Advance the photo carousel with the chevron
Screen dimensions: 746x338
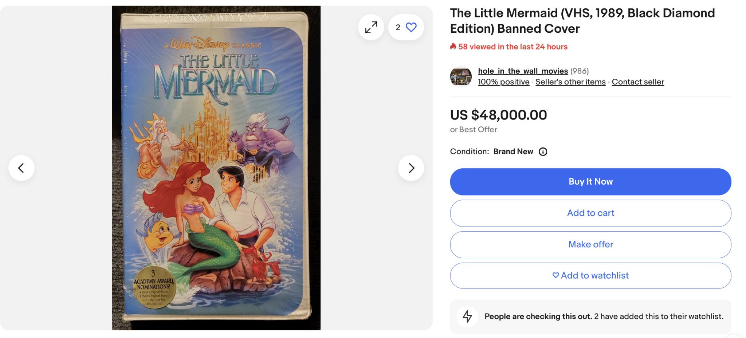tap(411, 168)
